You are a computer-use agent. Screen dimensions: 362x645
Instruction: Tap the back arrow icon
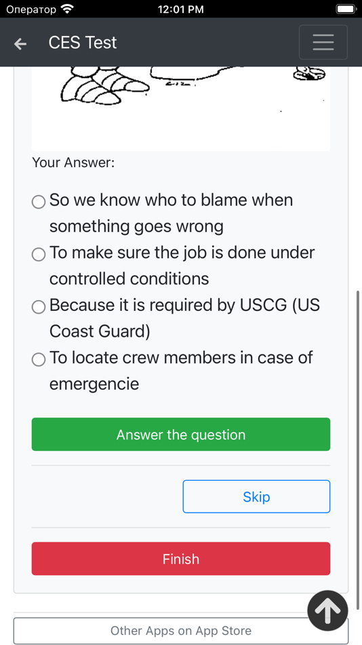tap(20, 43)
